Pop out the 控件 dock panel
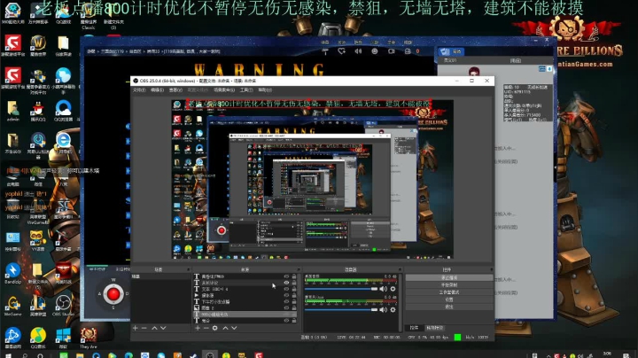Image resolution: width=638 pixels, height=358 pixels. point(491,269)
